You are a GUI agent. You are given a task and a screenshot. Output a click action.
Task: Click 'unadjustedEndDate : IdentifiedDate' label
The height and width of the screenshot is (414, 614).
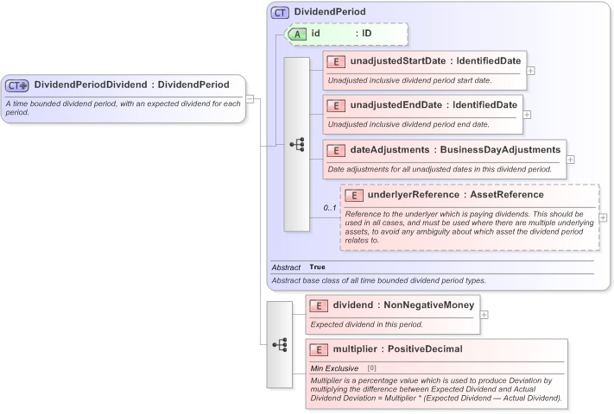tap(434, 105)
